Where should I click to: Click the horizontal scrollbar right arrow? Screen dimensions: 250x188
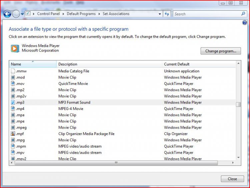pos(233,163)
